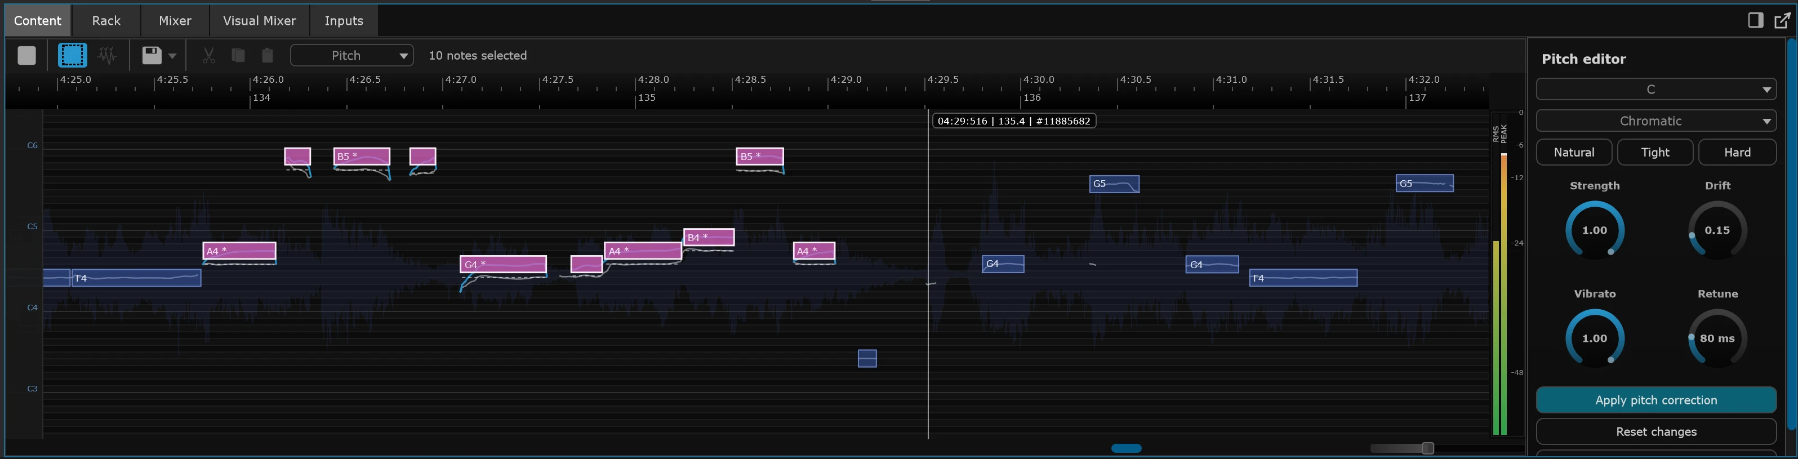Click the horizontal zoom slider handle
Screen dimensions: 1798x459
pyautogui.click(x=1428, y=448)
